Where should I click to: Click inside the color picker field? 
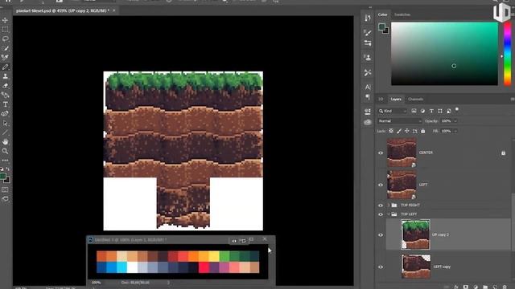tap(444, 54)
